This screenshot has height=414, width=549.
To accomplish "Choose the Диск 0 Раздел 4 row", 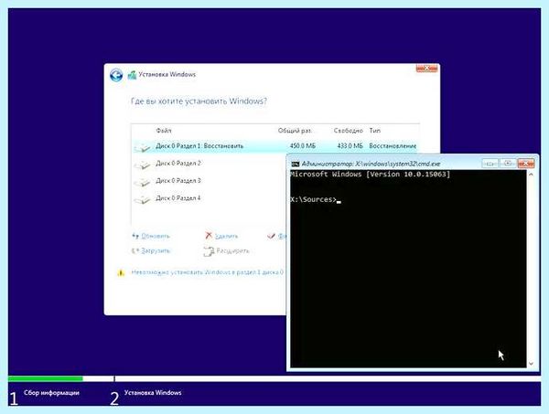I will coord(209,198).
